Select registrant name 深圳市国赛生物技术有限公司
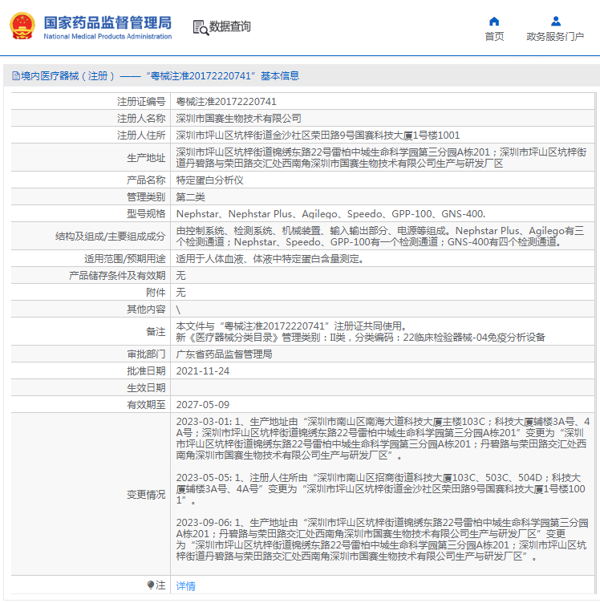The image size is (600, 603). tap(238, 119)
